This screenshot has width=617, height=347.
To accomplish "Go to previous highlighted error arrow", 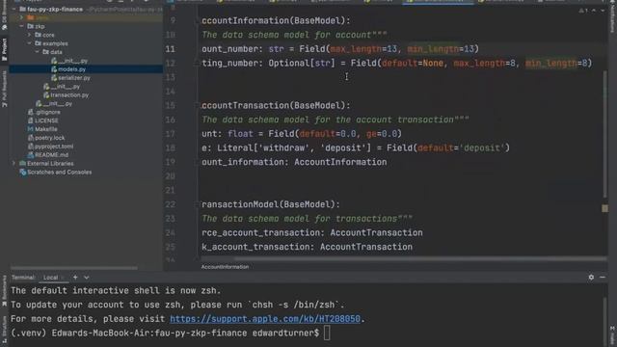I will (x=594, y=11).
